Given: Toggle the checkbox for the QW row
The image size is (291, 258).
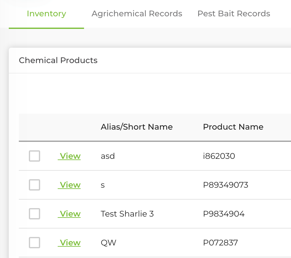Looking at the screenshot, I should click(x=34, y=243).
